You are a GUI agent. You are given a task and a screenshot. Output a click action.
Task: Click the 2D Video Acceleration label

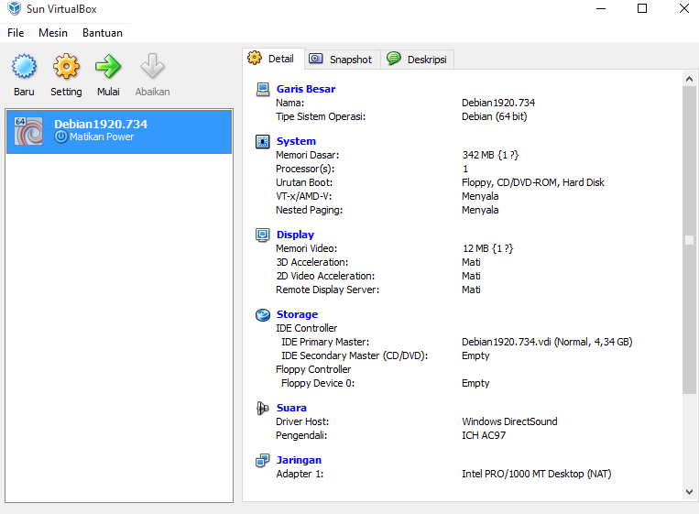point(325,277)
